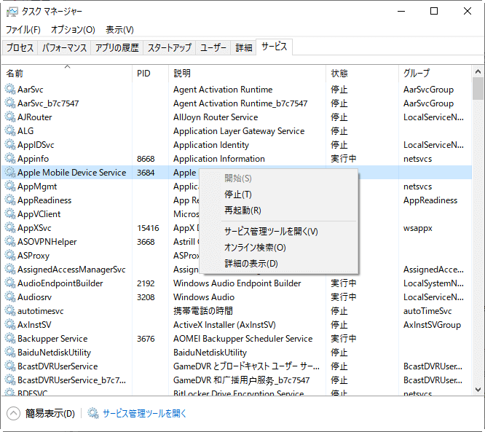Screen dimensions: 485x432
Task: Collapse view with 簡易表示 chevron button
Action: click(14, 414)
